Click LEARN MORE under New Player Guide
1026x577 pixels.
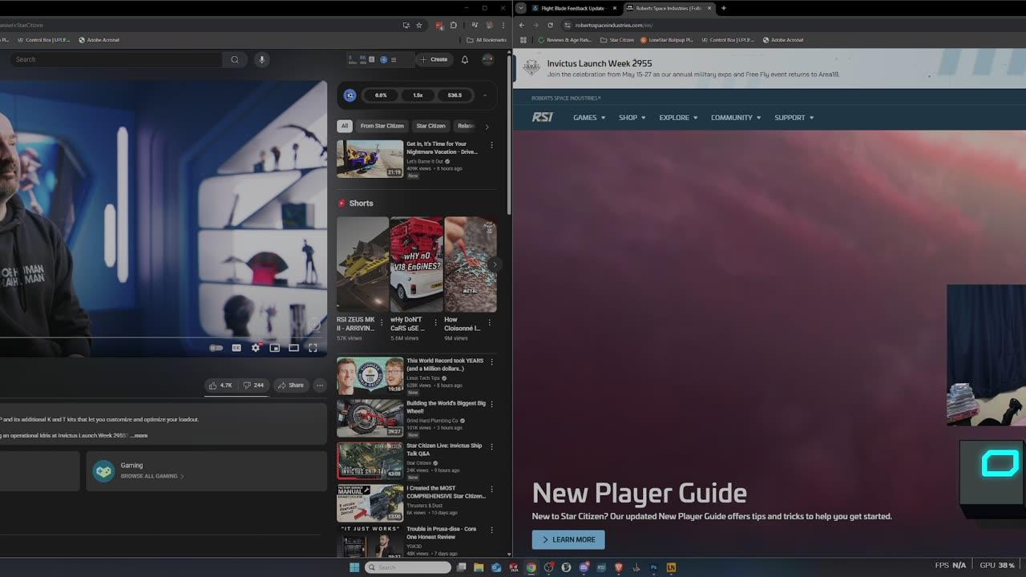[568, 539]
